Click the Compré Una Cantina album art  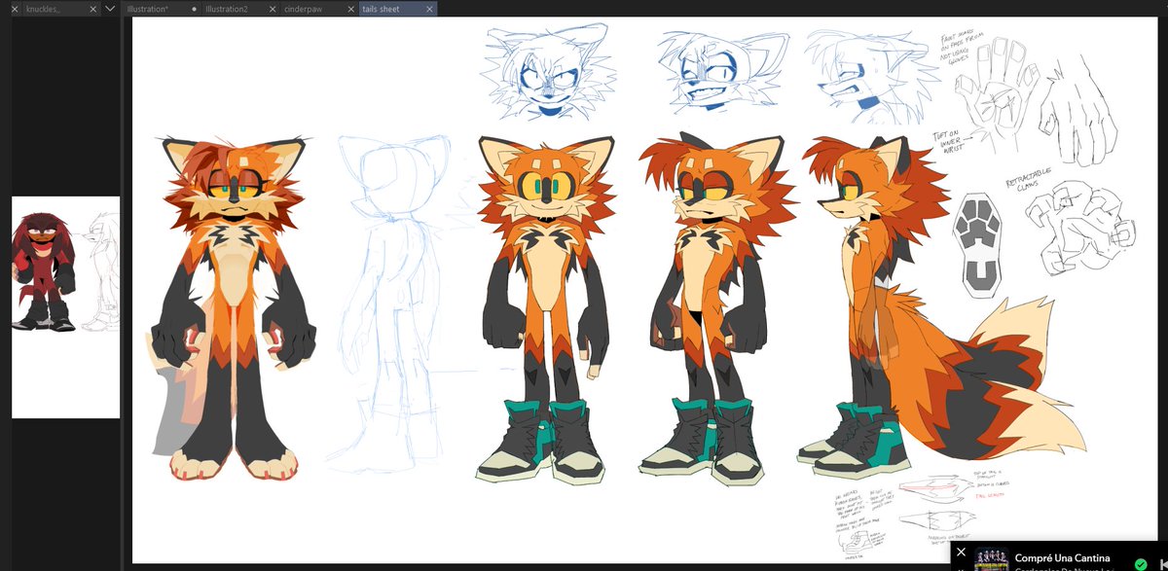coord(993,561)
